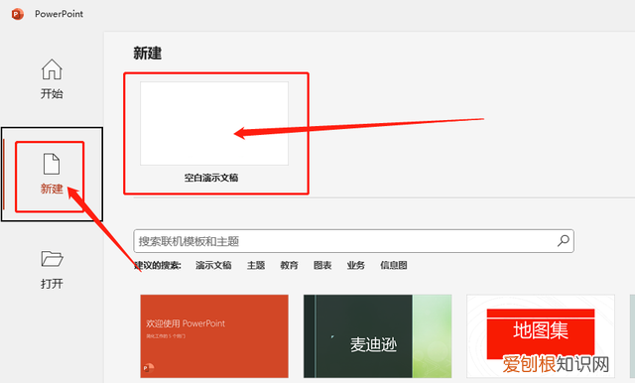Click the 新建 page heading text
The width and height of the screenshot is (635, 383).
click(148, 53)
